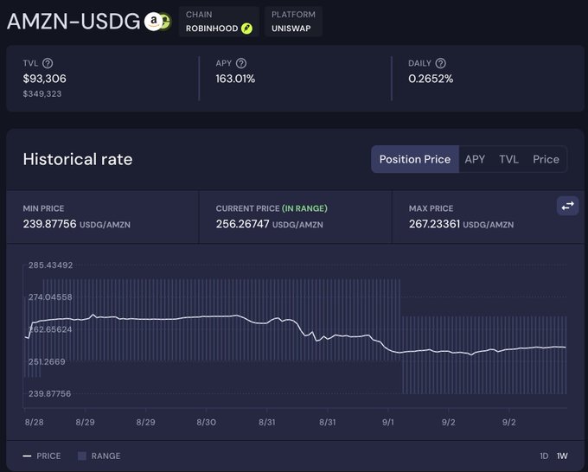Viewport: 588px width, 472px height.
Task: Click the Historical rate heading
Action: (78, 159)
